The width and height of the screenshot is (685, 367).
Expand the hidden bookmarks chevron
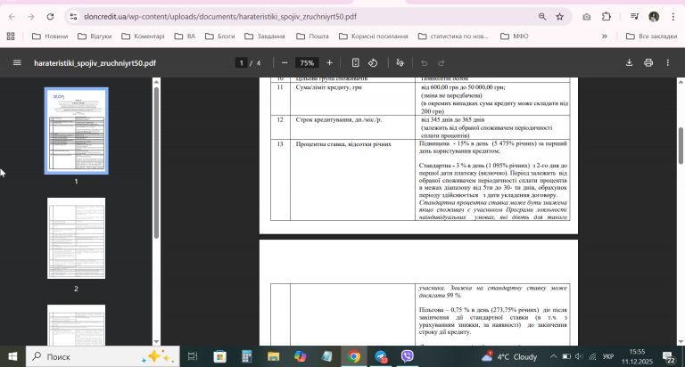[x=605, y=37]
